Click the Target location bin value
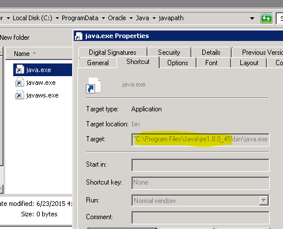The height and width of the screenshot is (229, 283). tap(135, 124)
